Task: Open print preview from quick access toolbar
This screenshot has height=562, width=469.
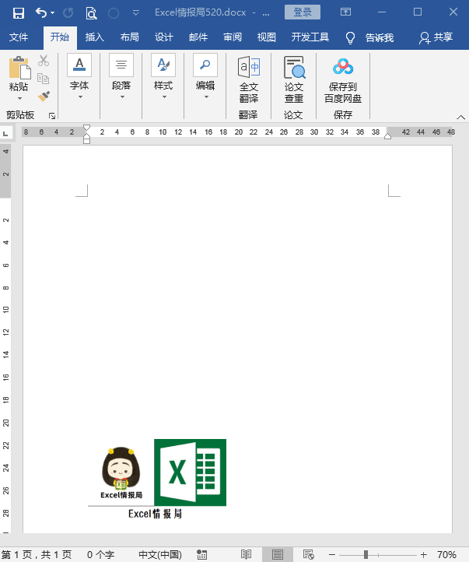Action: (x=91, y=13)
